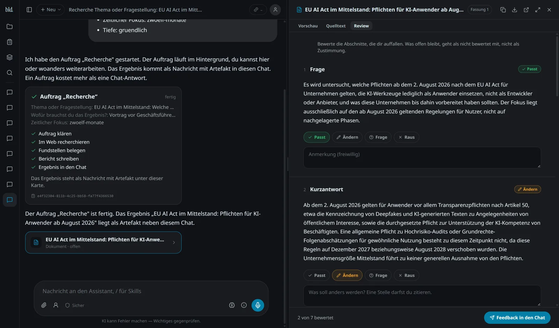This screenshot has width=559, height=328.
Task: Close the artifact panel
Action: [549, 10]
